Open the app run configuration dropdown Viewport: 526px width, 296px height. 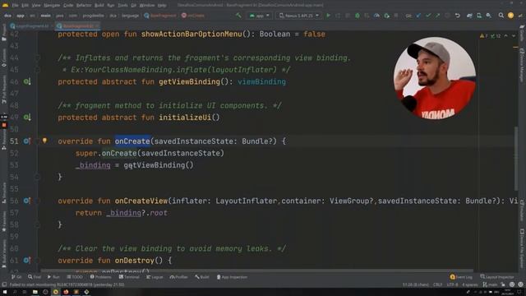click(260, 16)
